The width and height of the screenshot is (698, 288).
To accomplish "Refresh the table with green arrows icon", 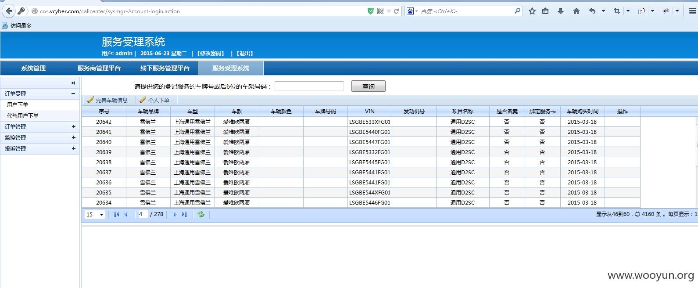I will coord(201,215).
